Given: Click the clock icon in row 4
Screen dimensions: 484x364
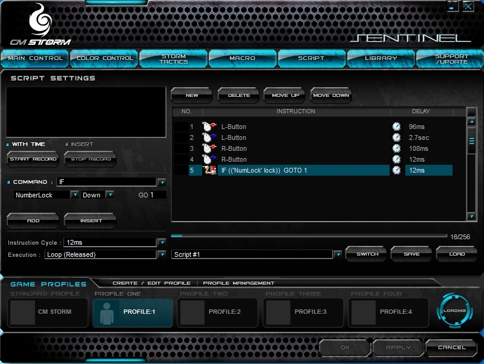Looking at the screenshot, I should click(396, 159).
